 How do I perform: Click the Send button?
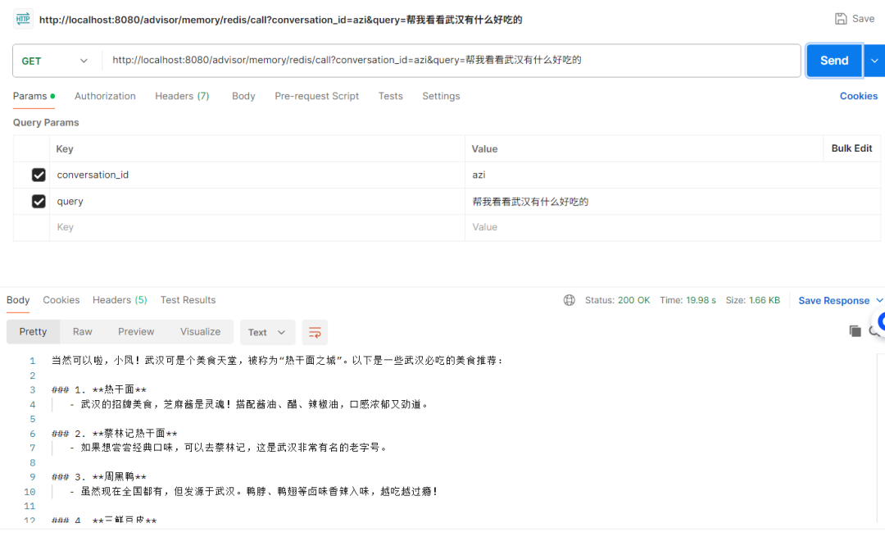(x=834, y=61)
